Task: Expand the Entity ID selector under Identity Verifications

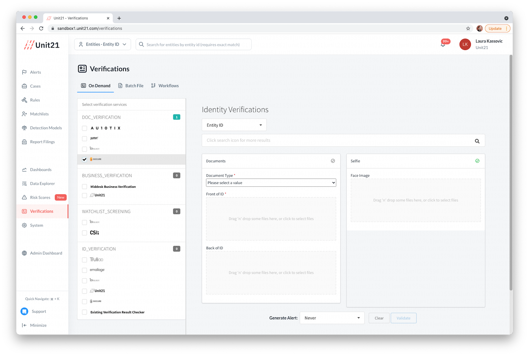Action: click(234, 125)
